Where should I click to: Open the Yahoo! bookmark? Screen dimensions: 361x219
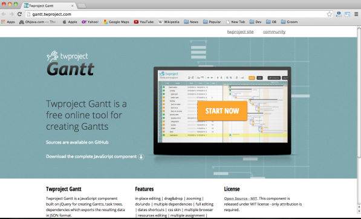pos(90,22)
